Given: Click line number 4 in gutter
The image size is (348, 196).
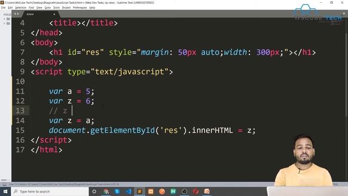Looking at the screenshot, I should 22,23.
